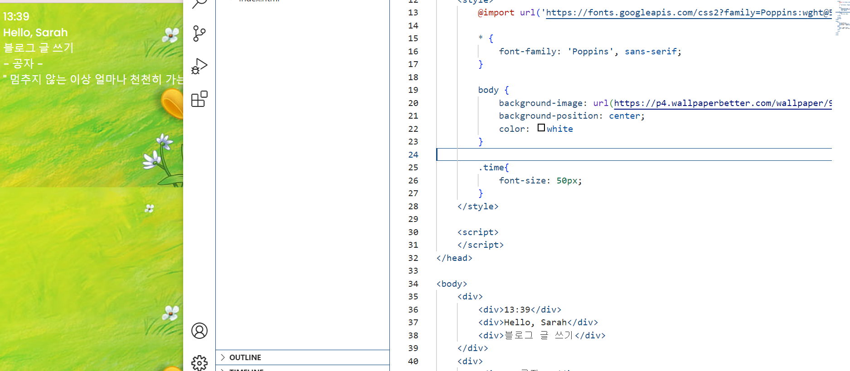The image size is (850, 371).
Task: Open the Run and Debug view
Action: (199, 66)
